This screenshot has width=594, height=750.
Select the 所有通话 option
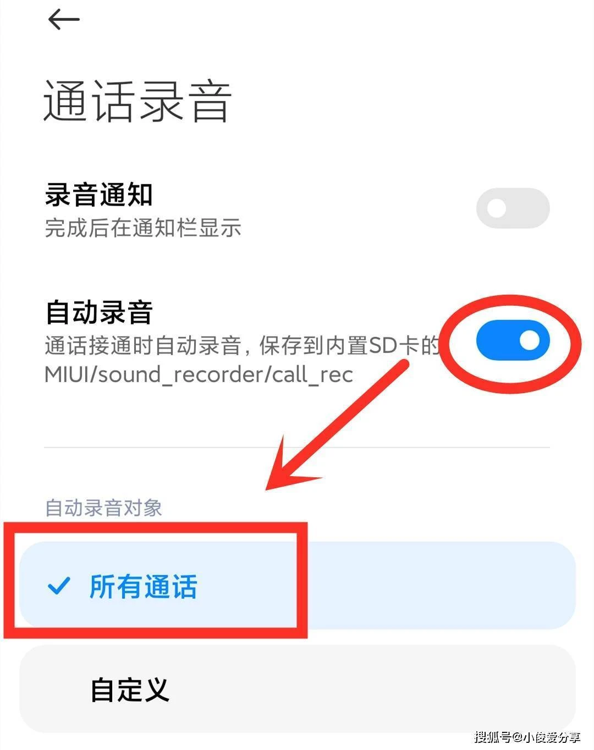pyautogui.click(x=297, y=585)
